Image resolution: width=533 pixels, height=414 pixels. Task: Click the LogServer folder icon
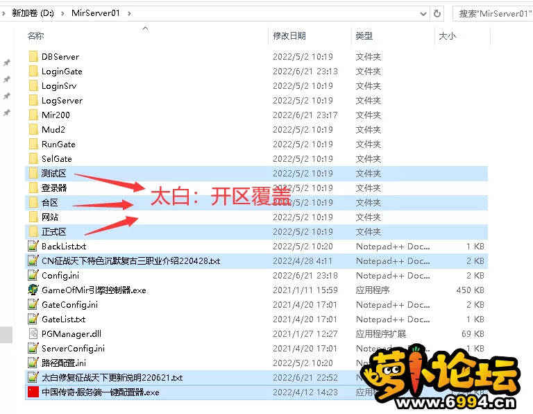click(x=33, y=100)
